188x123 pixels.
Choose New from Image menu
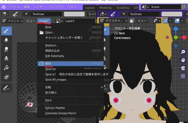tap(71, 27)
